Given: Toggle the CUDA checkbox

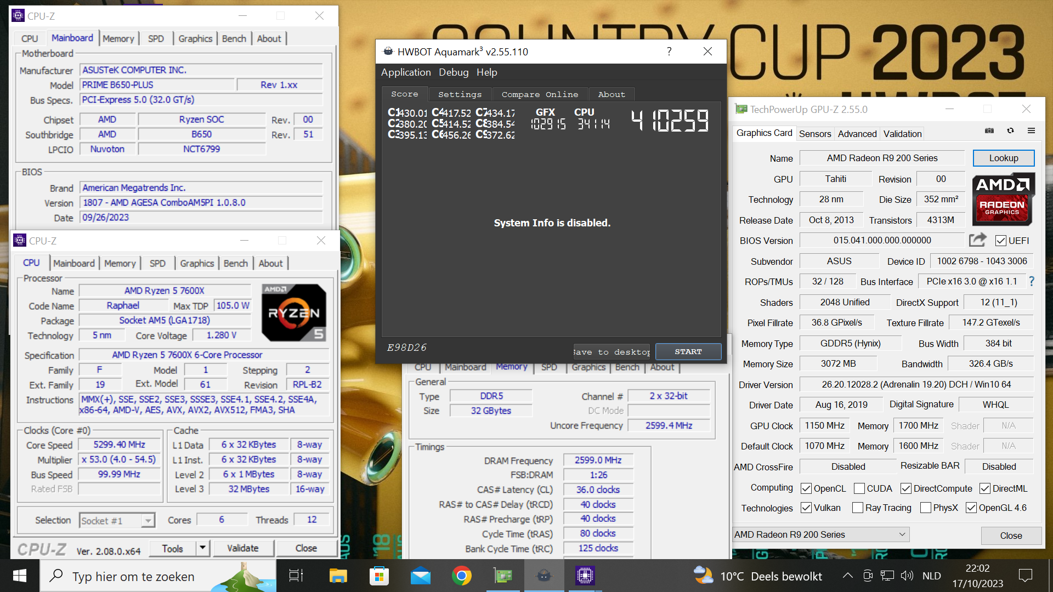Looking at the screenshot, I should 859,488.
